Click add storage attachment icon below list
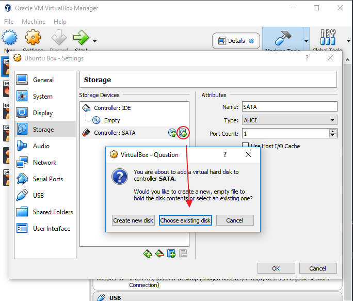This screenshot has height=301, width=353. (x=171, y=254)
